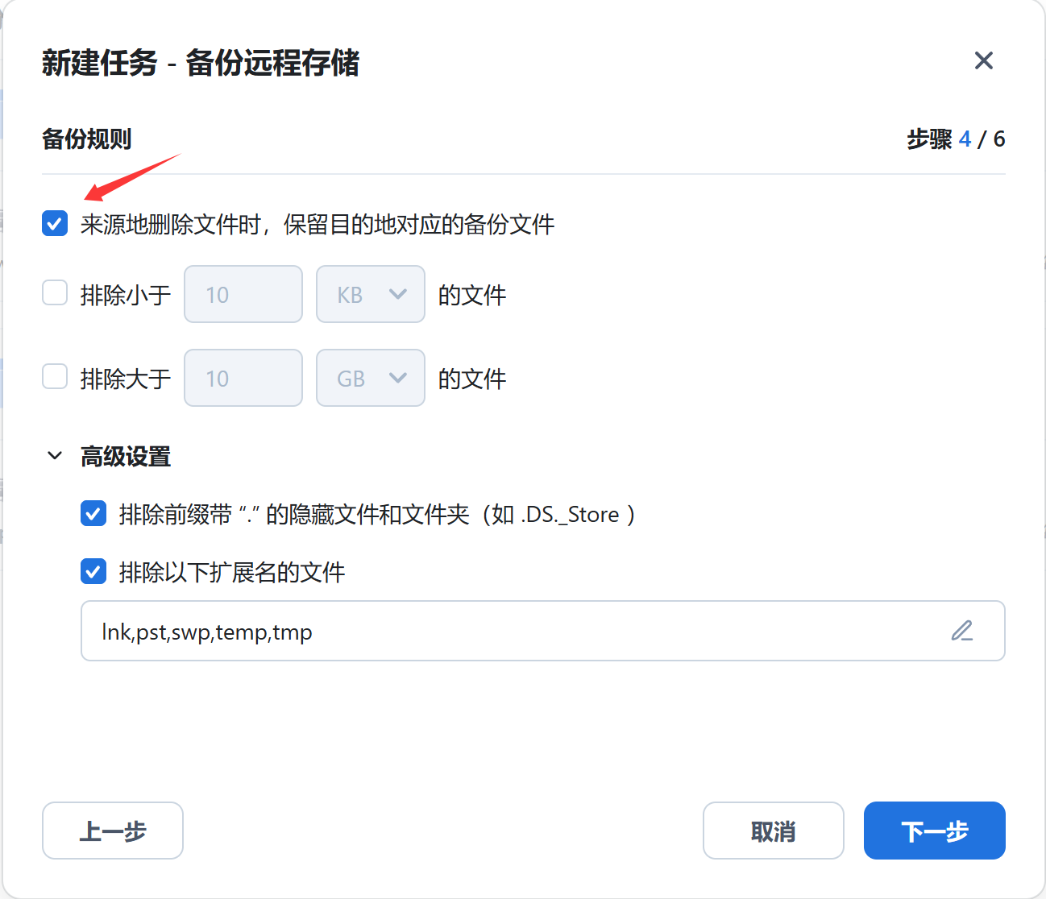
Task: Uncheck the hidden files exclusion checkbox
Action: click(93, 513)
